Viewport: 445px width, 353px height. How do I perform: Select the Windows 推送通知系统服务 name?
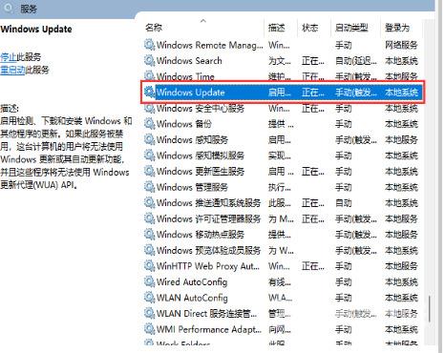point(208,203)
